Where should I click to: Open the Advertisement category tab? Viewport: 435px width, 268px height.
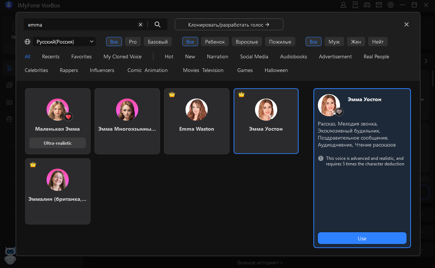[335, 56]
